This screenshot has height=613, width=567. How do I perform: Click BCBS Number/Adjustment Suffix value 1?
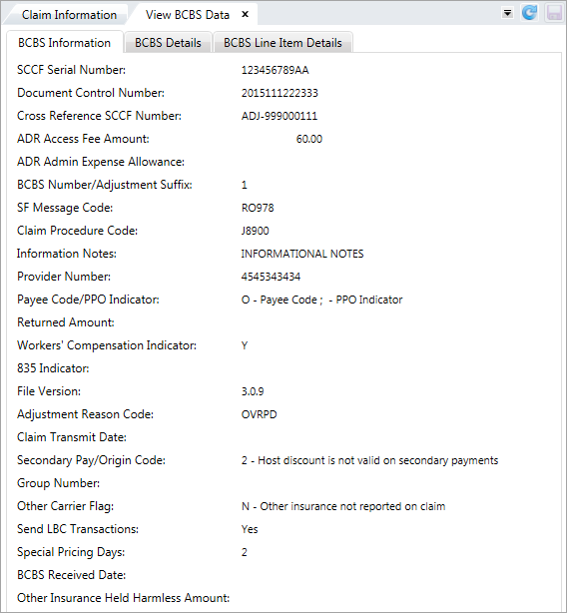245,185
